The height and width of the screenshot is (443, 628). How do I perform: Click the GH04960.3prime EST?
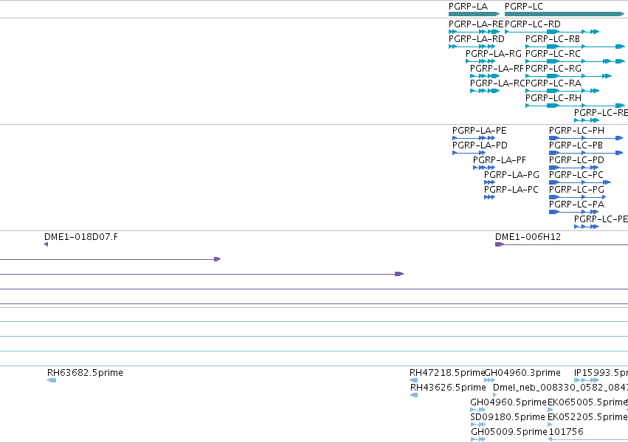coord(489,380)
